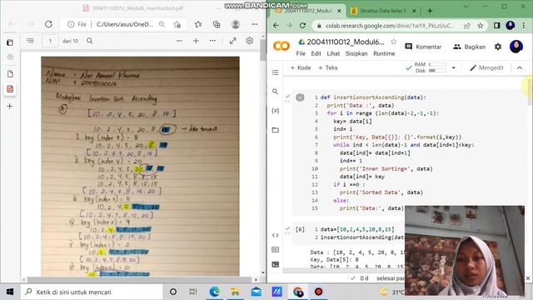Click Windows taskbar search box
Viewport: 533px width, 300px height.
[x=92, y=292]
